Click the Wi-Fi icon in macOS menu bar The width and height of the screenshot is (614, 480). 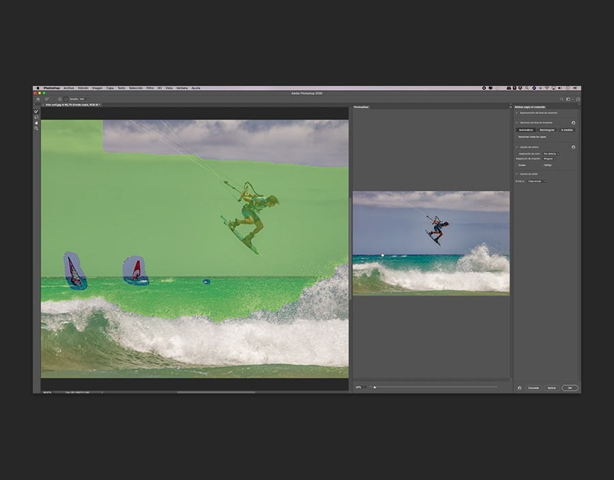pyautogui.click(x=547, y=88)
